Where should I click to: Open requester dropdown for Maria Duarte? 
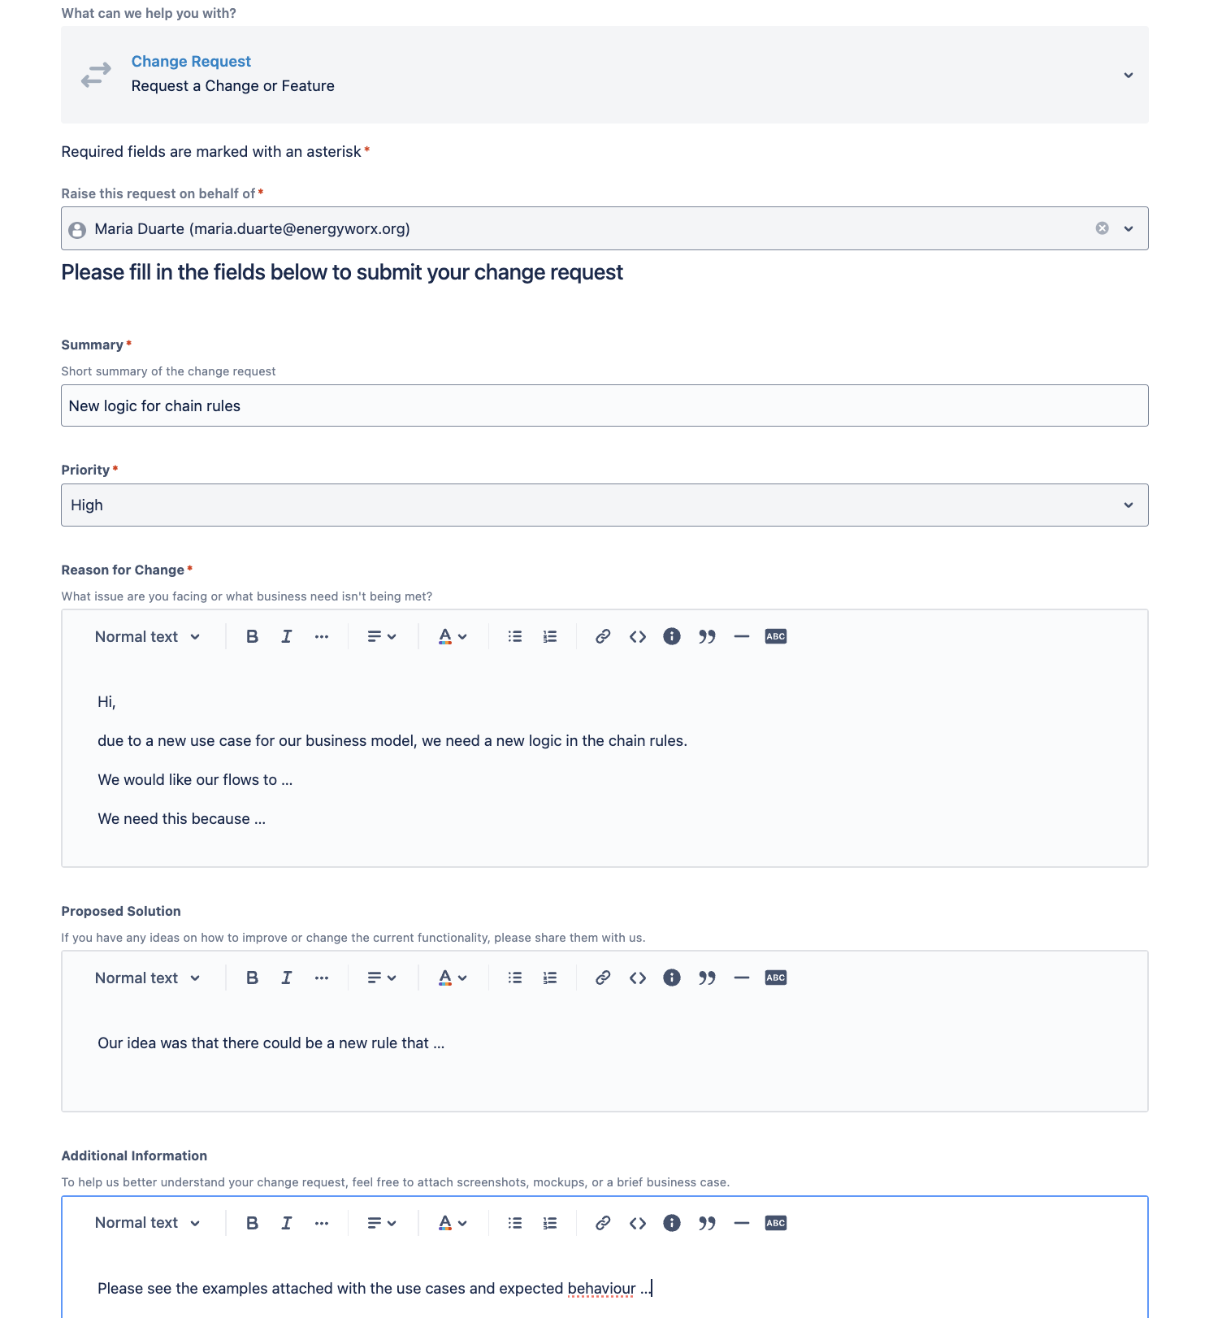point(1129,229)
